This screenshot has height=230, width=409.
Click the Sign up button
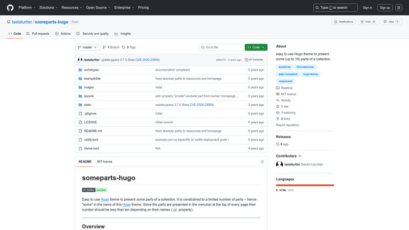click(385, 8)
